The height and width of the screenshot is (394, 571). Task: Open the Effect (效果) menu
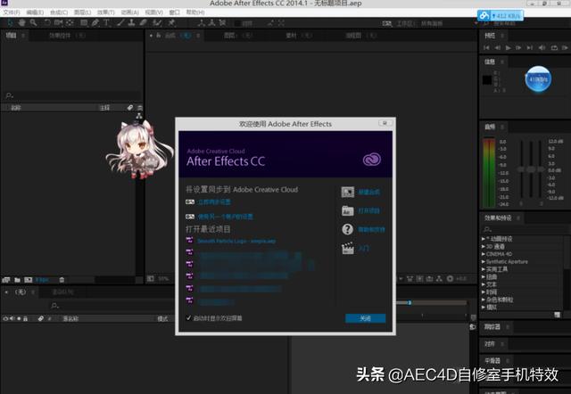tap(105, 12)
